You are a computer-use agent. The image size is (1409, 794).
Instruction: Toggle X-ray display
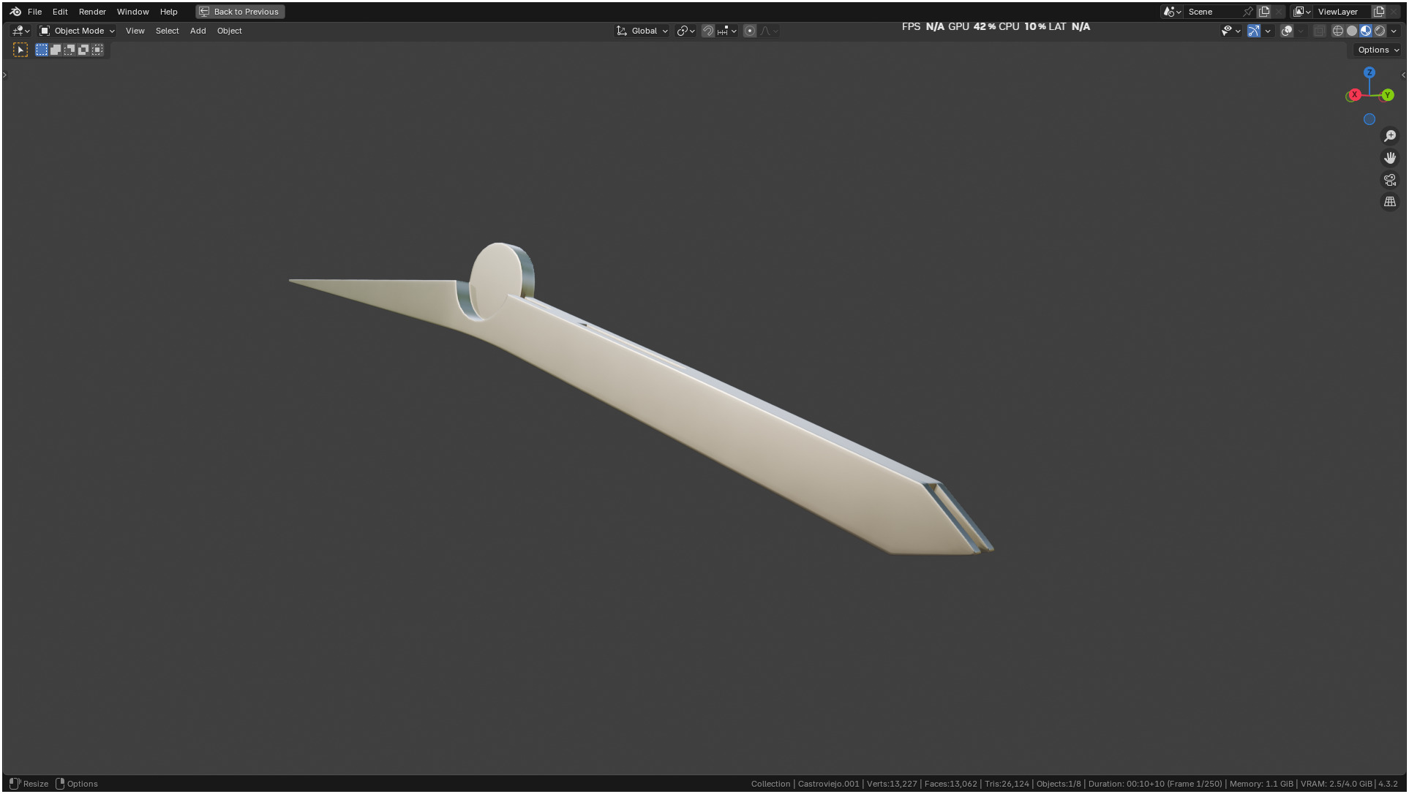point(1319,31)
